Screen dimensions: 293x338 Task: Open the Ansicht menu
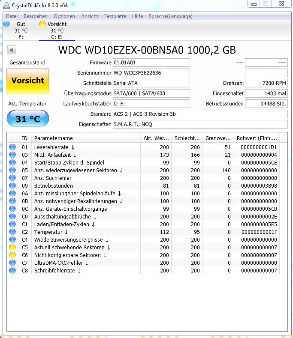coord(90,16)
